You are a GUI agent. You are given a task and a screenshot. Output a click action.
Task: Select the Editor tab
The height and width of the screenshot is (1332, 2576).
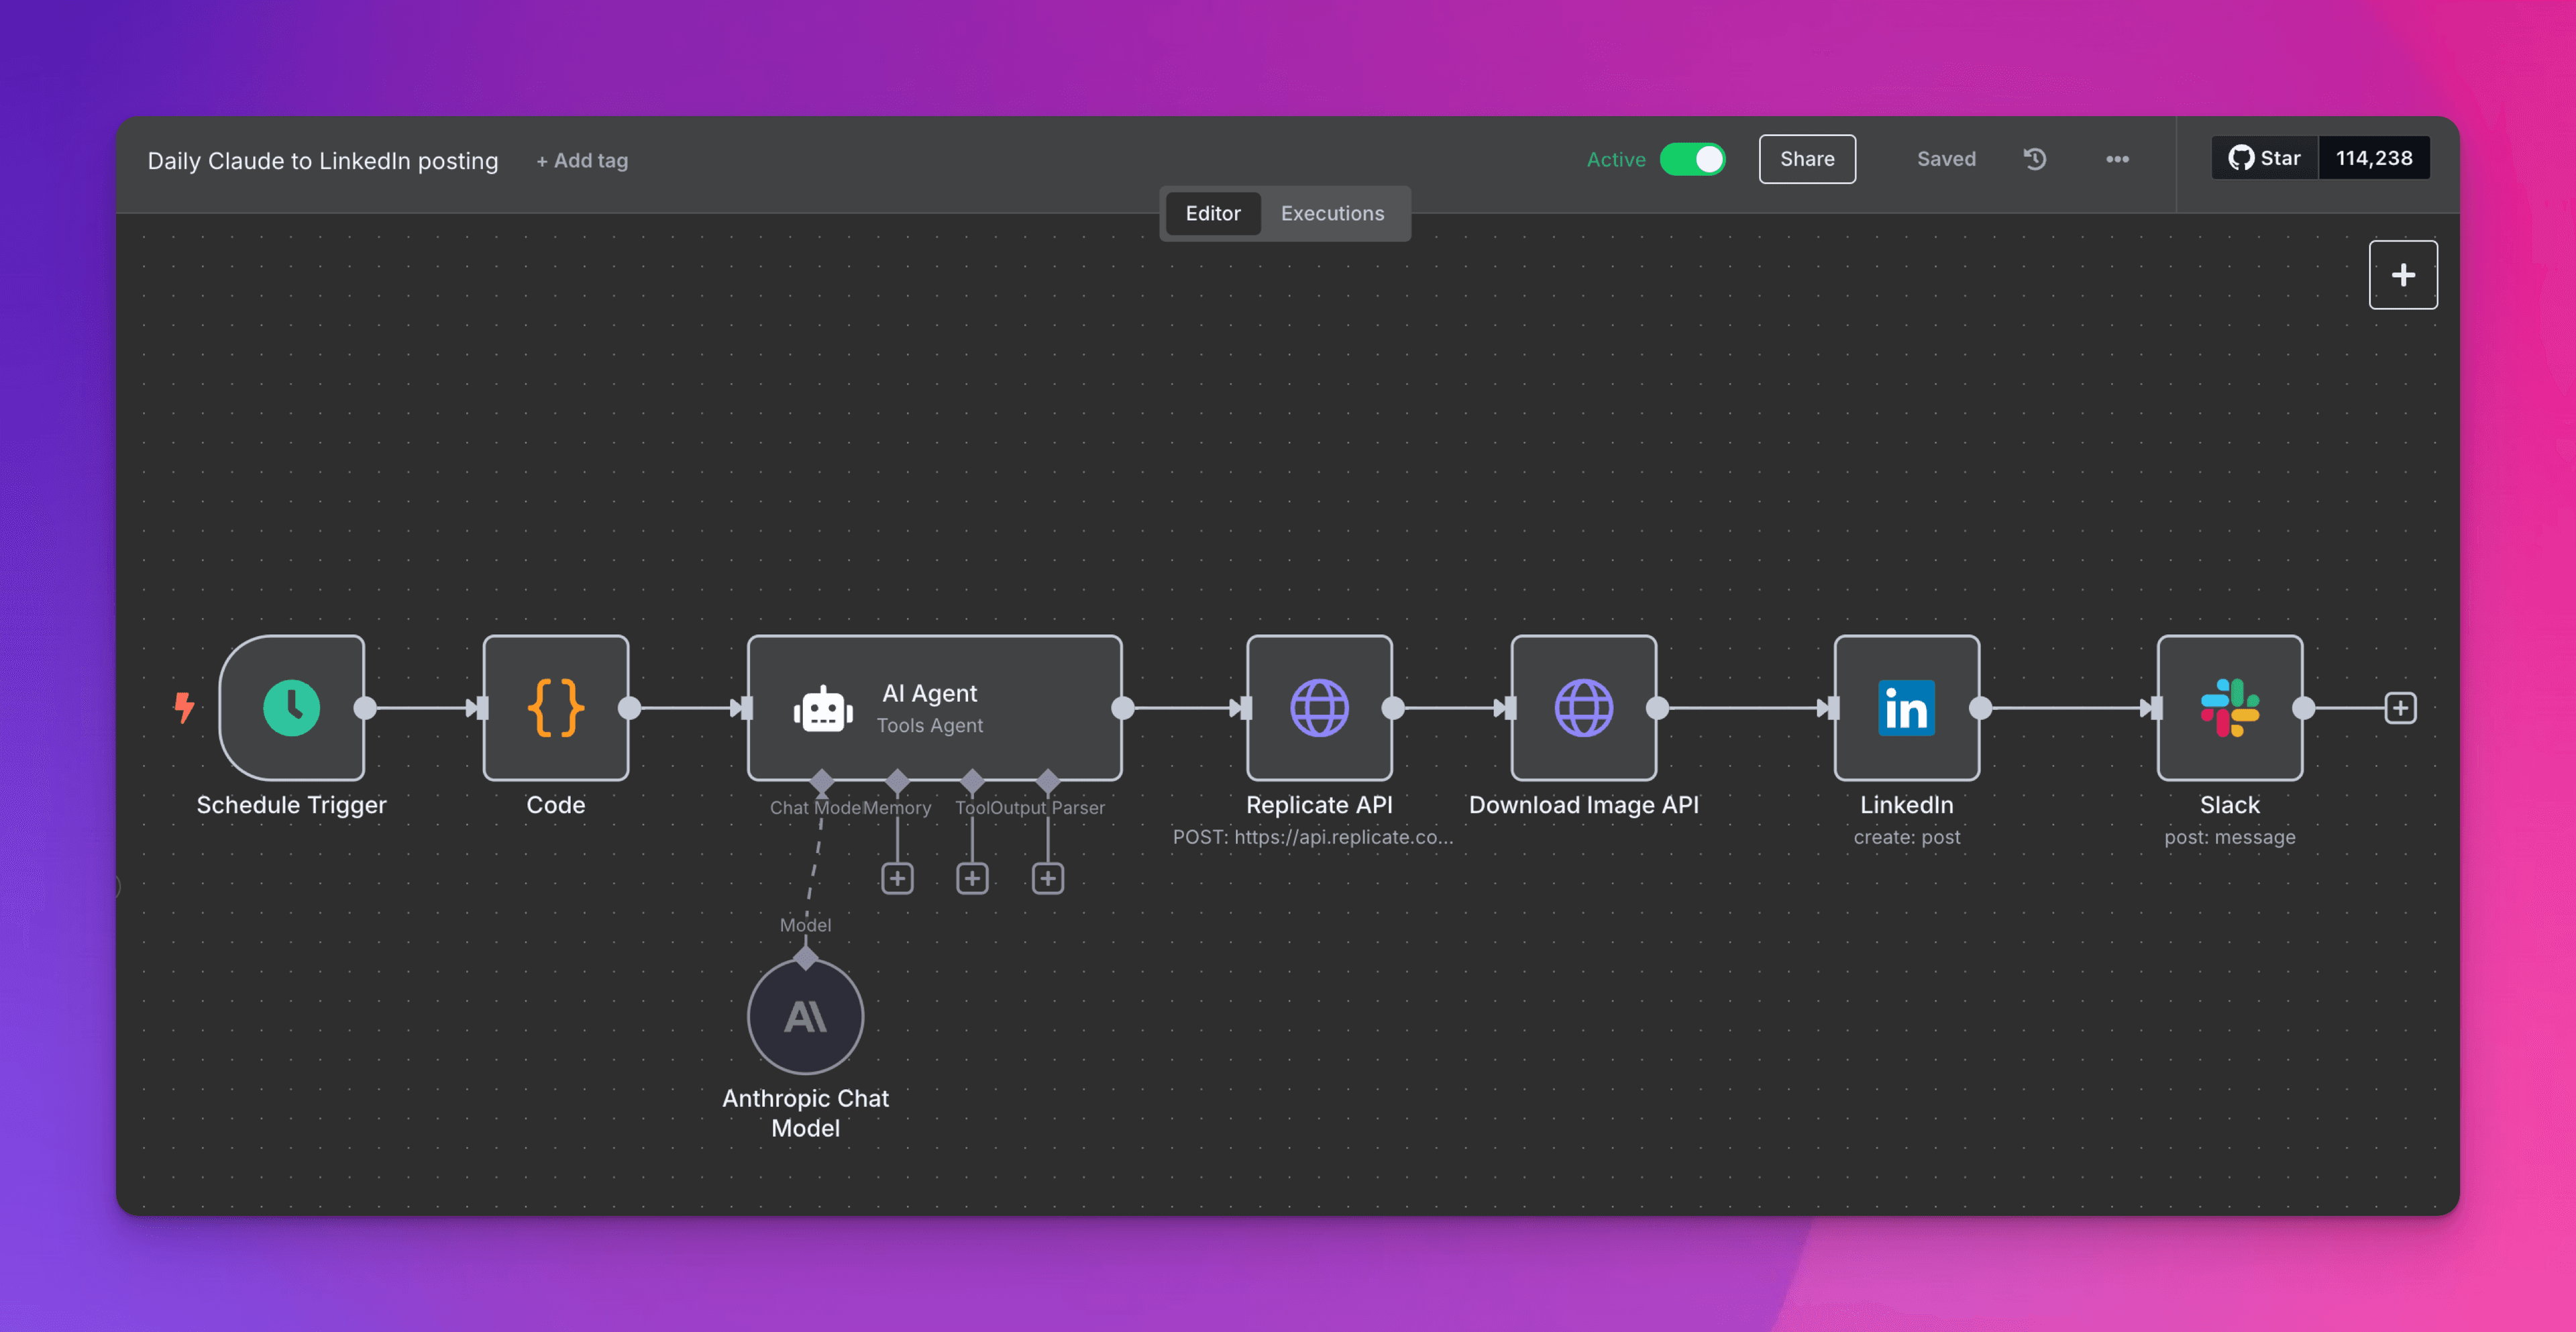tap(1212, 213)
